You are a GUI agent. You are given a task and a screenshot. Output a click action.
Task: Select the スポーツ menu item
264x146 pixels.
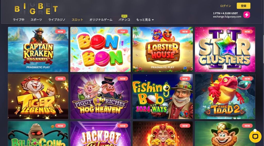[x=36, y=20]
